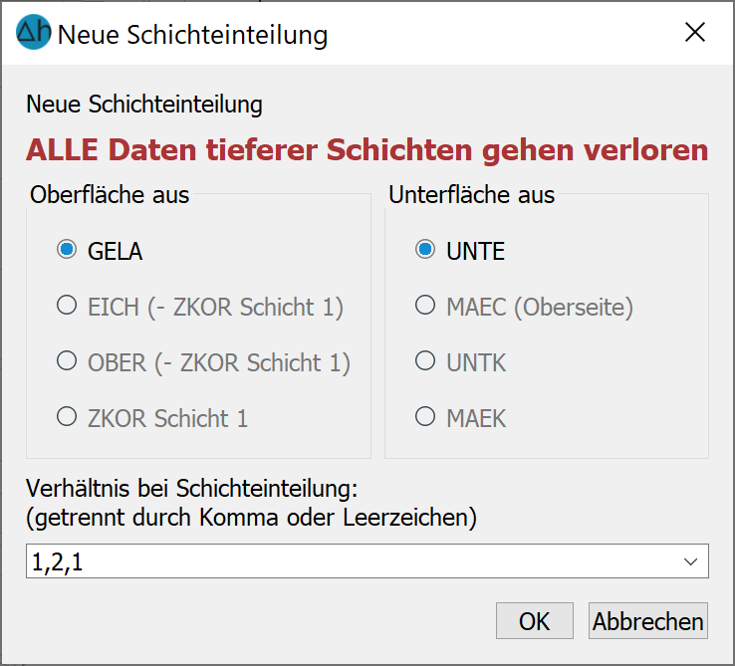Click the Oberfläche aus group title
Screen dimensions: 735x666
pos(110,194)
